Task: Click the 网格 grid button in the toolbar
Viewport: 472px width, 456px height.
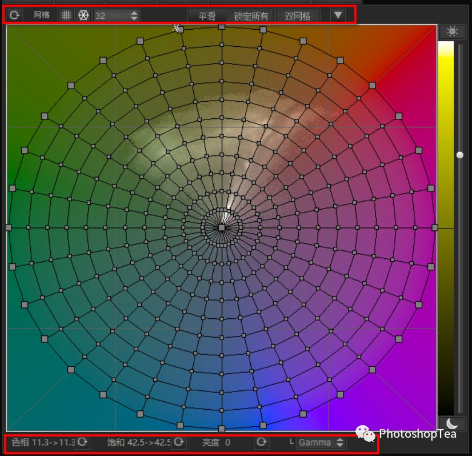Action: (40, 15)
